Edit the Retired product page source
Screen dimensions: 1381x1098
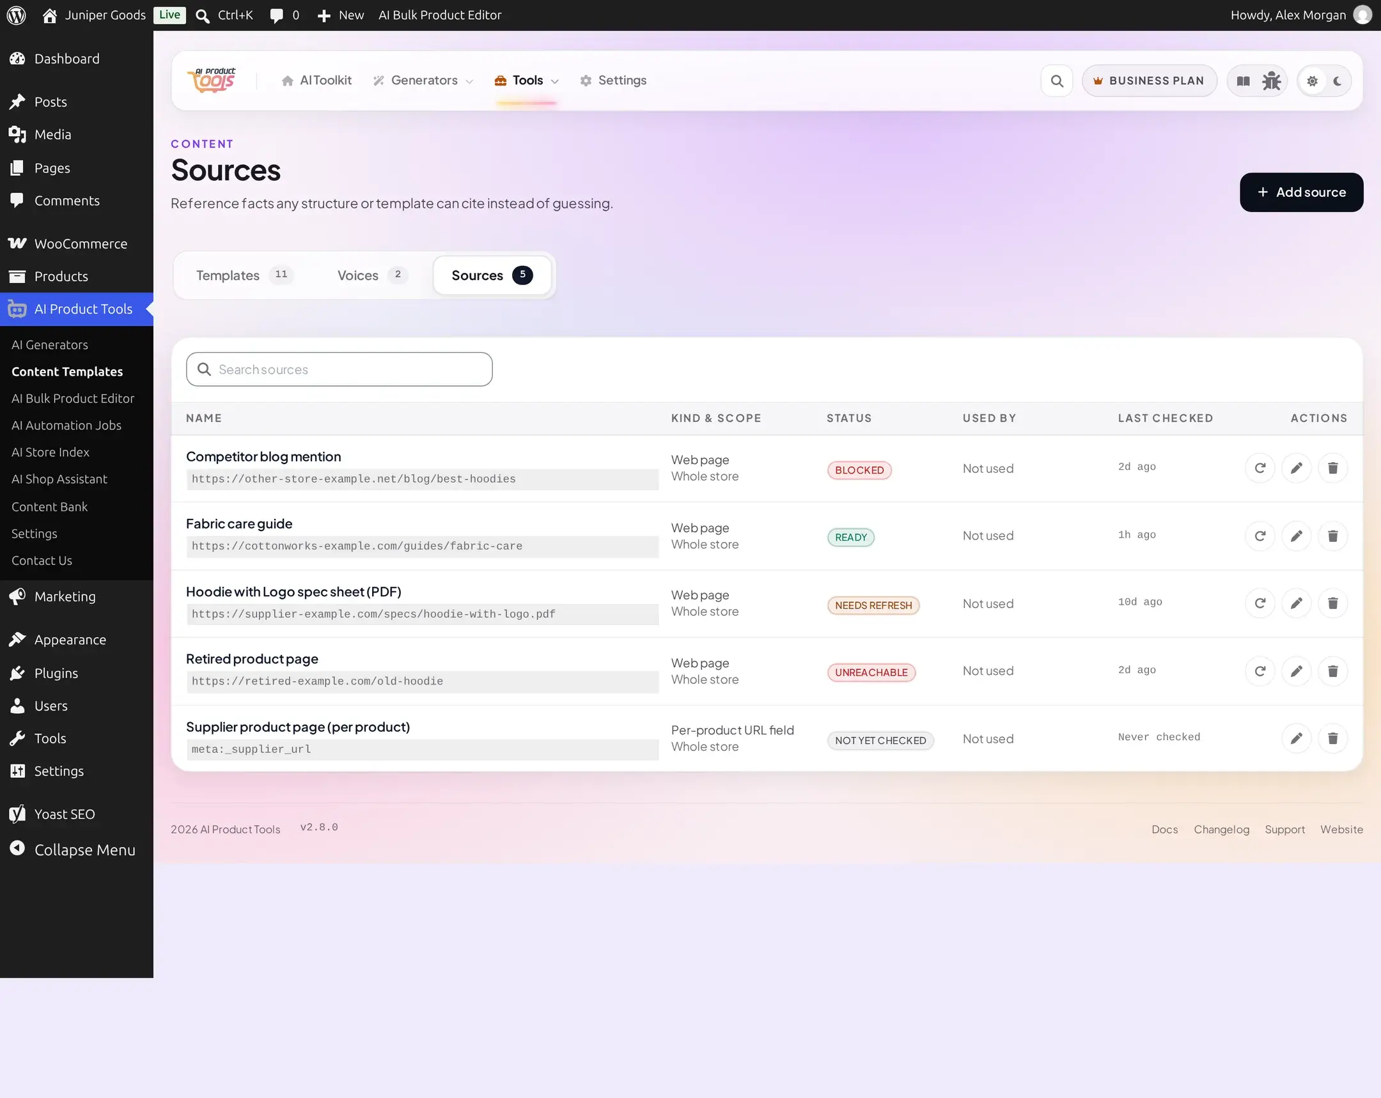1296,671
